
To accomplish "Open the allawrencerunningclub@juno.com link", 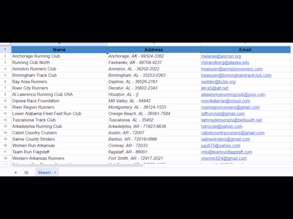I will point(233,94).
